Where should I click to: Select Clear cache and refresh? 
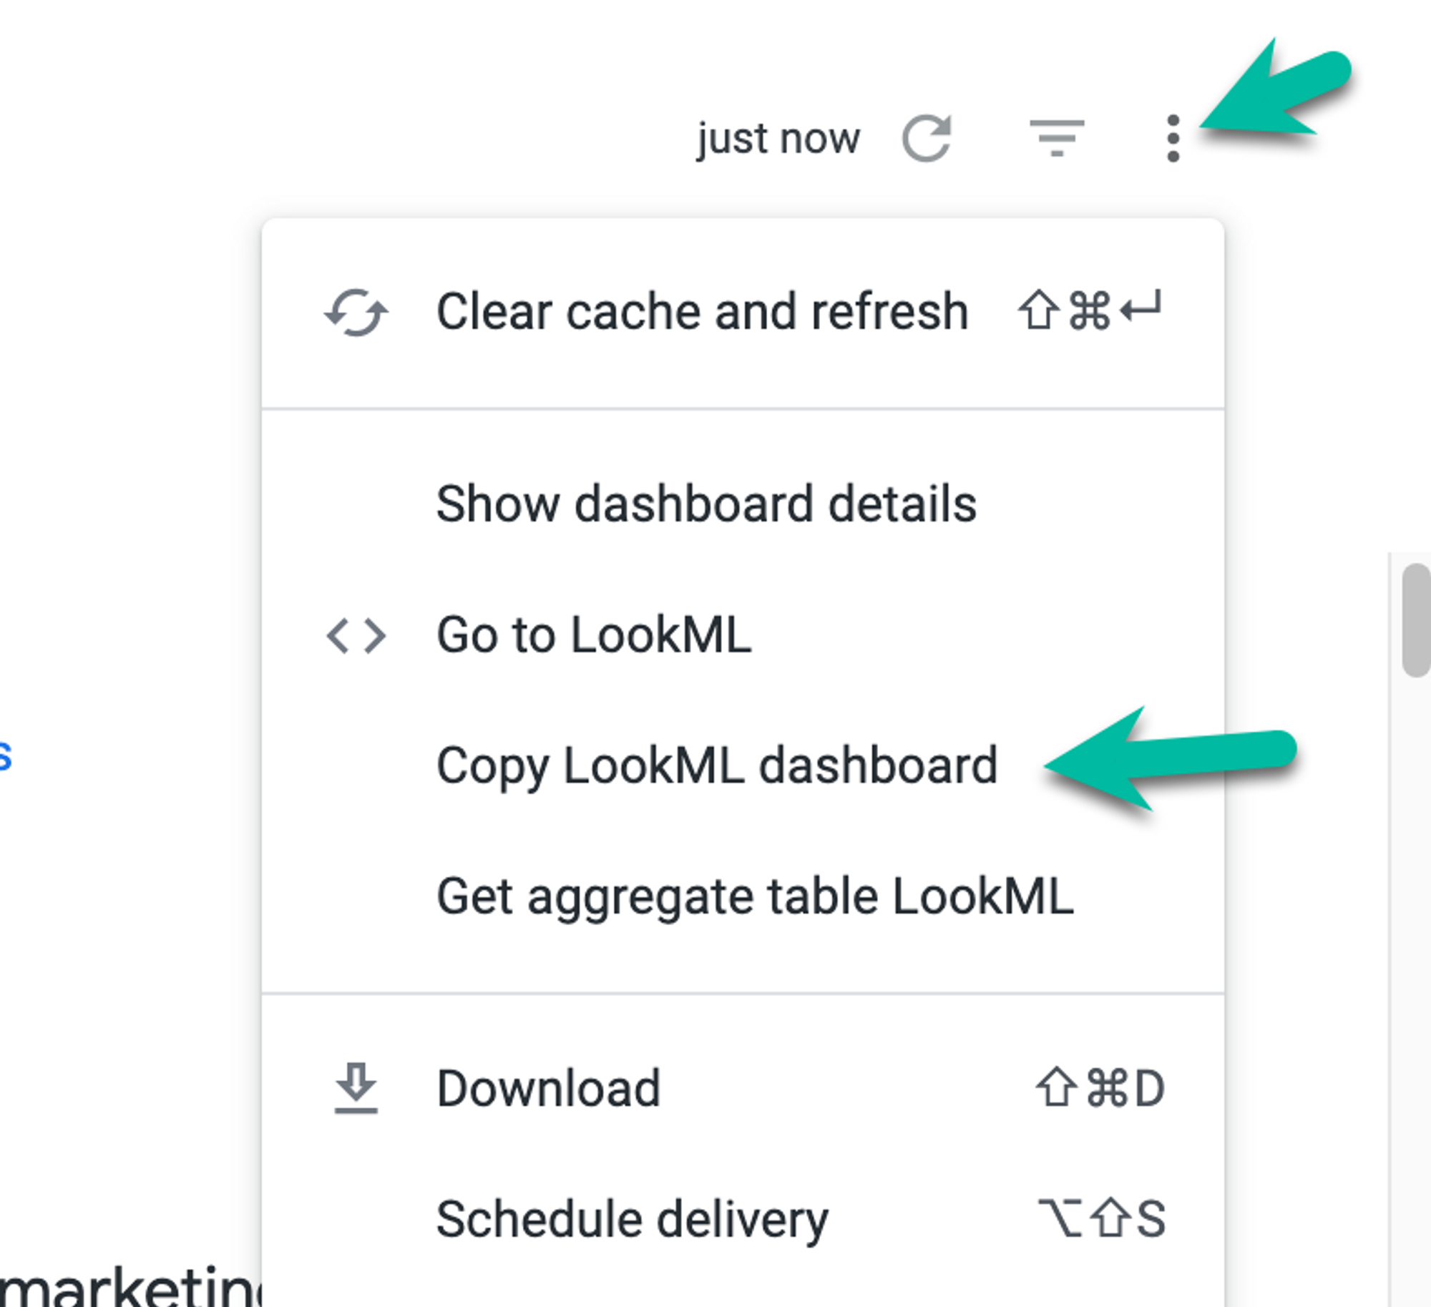pos(702,313)
